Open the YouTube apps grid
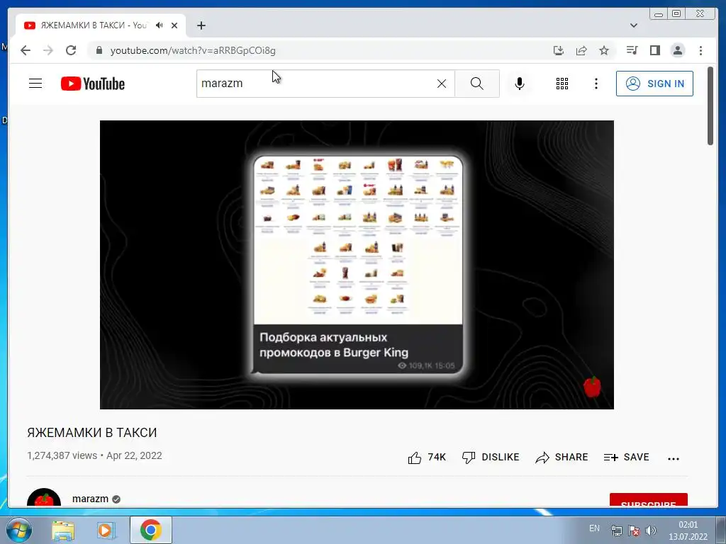Viewport: 726px width, 544px height. 562,84
